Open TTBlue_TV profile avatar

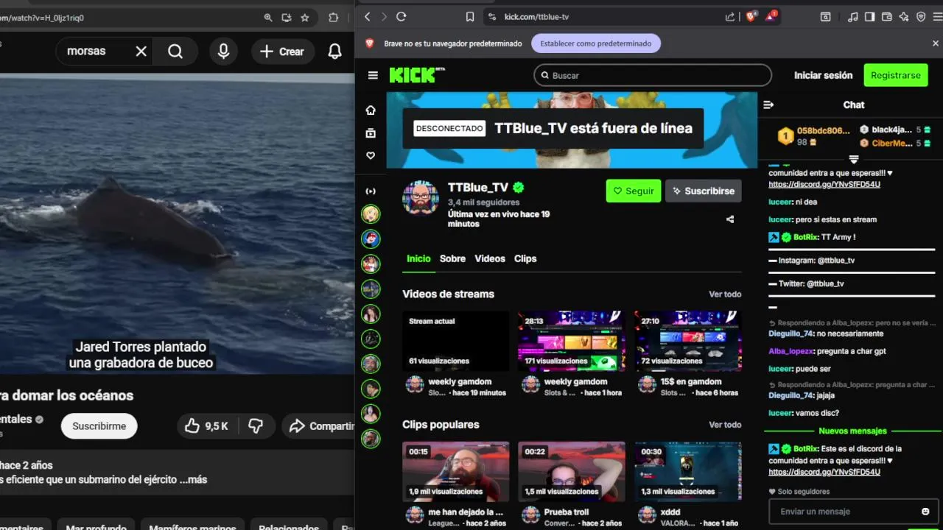[x=421, y=197]
